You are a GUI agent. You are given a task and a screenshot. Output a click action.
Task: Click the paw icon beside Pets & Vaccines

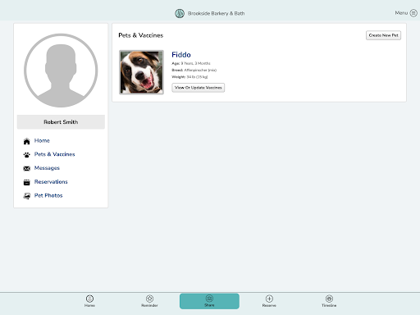26,155
